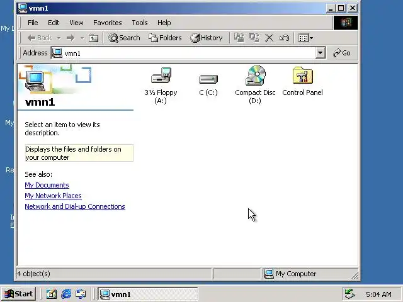Screen dimensions: 403x302
Task: Close the vmn1 window
Action: click(x=353, y=8)
